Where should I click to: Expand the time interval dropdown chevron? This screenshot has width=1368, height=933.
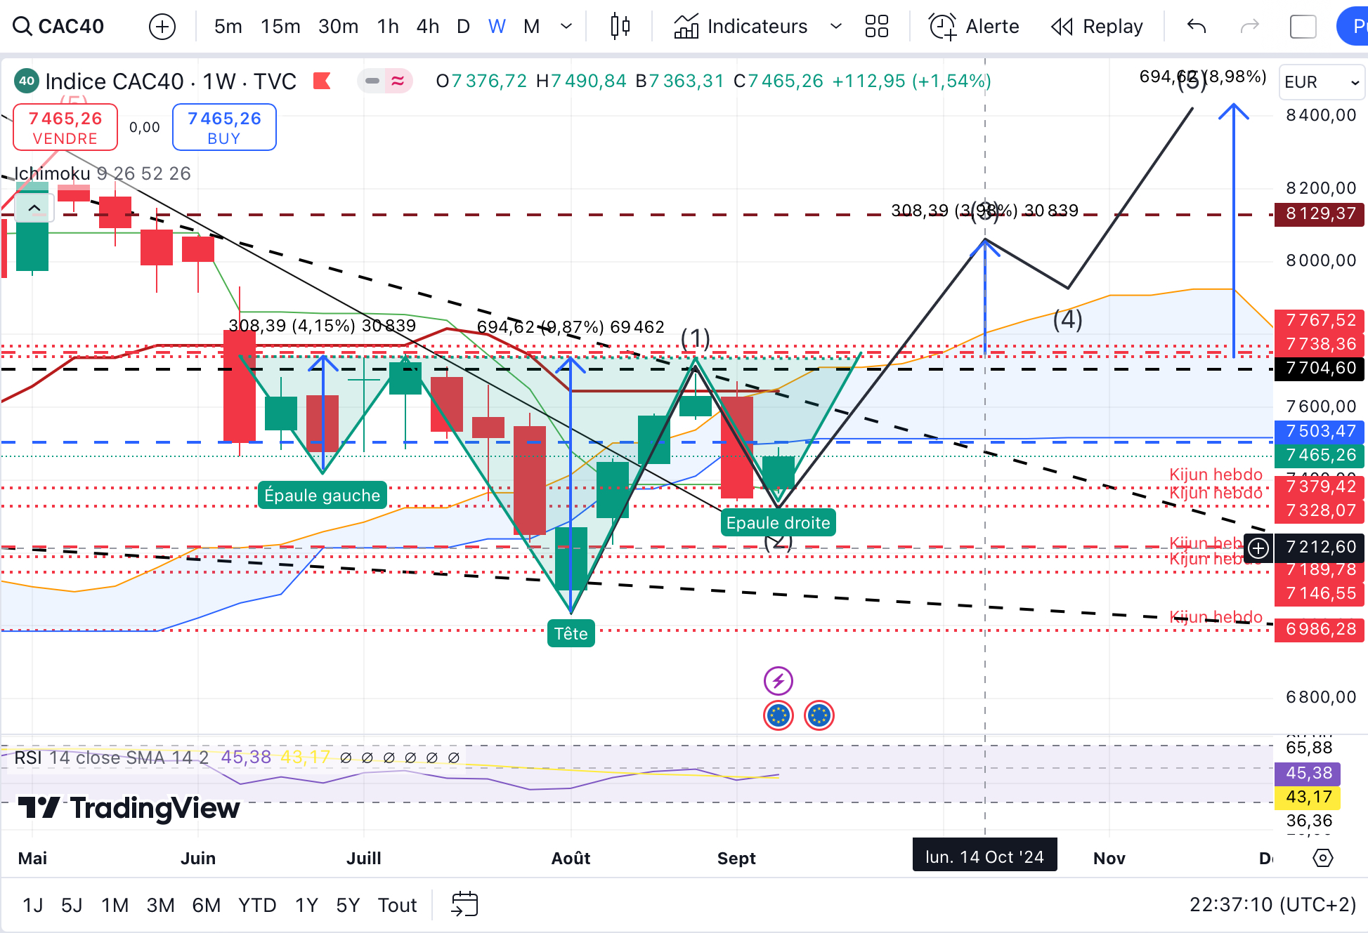tap(566, 27)
